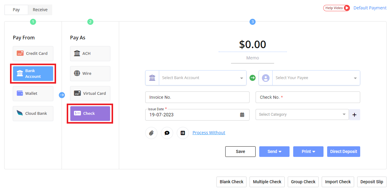Select ACH as payment method
The width and height of the screenshot is (389, 189).
point(90,54)
